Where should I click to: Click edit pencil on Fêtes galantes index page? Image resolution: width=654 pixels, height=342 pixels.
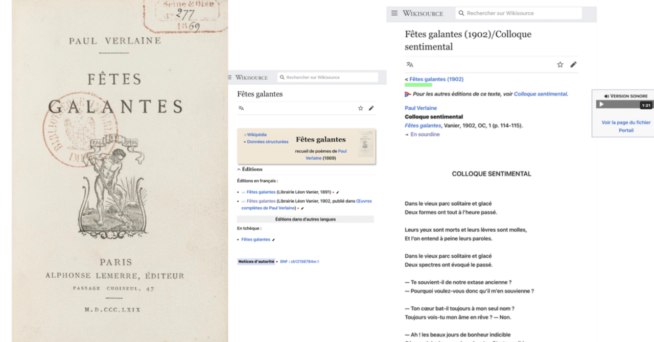point(371,108)
